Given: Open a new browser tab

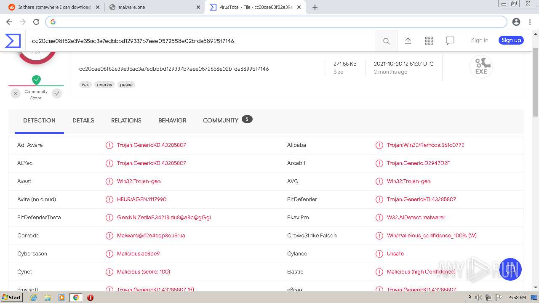Looking at the screenshot, I should click(315, 7).
